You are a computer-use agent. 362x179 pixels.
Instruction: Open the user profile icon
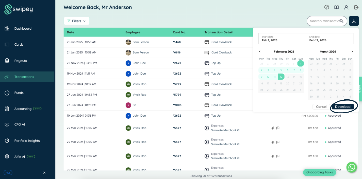(346, 7)
